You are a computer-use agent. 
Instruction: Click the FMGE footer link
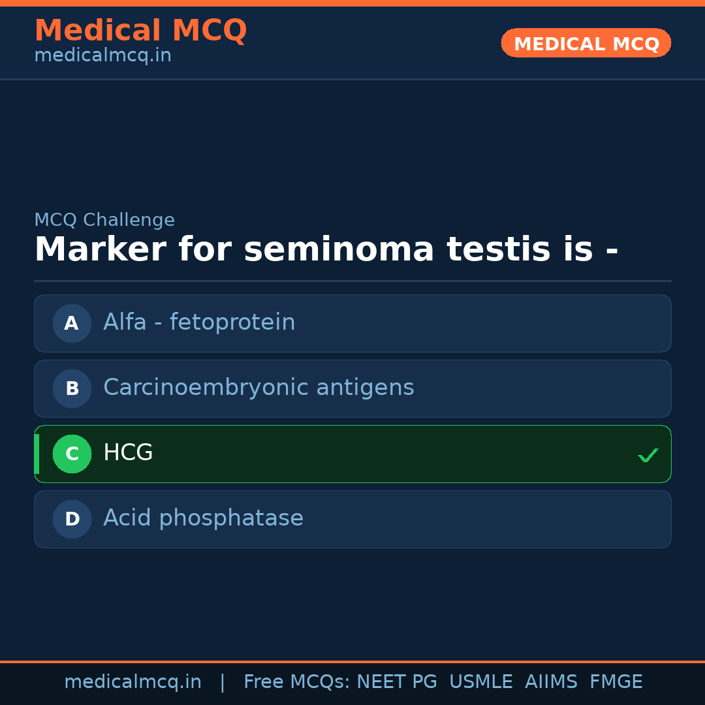(x=616, y=681)
